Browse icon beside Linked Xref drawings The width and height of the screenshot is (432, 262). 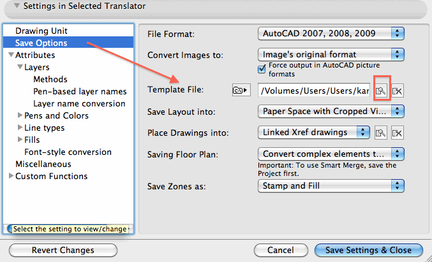(x=381, y=133)
